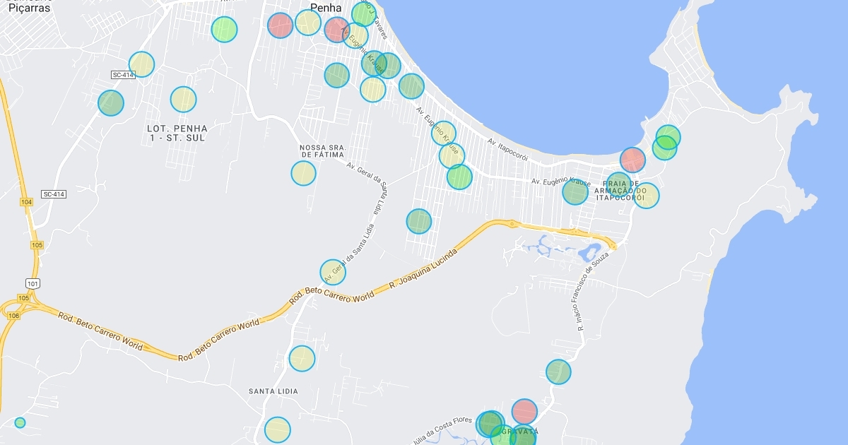The width and height of the screenshot is (848, 445).
Task: Select marker on Av. Geral da Santa Lidia
Action: pos(332,272)
